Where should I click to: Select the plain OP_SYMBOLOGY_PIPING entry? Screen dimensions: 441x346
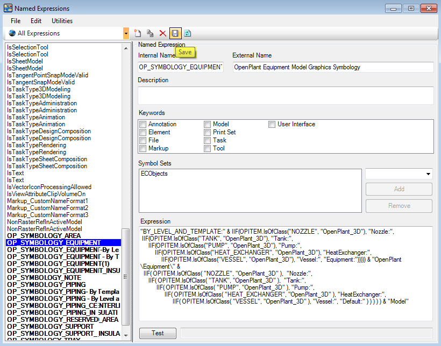(46, 285)
